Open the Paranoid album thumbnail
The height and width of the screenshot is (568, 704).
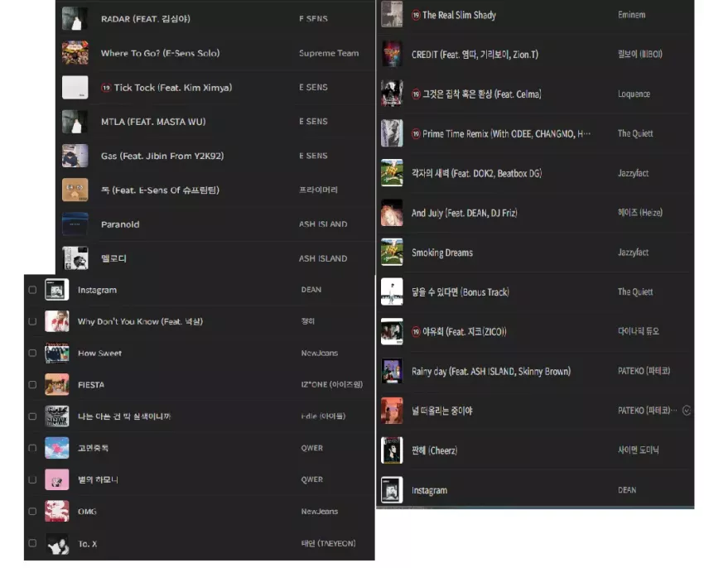75,224
